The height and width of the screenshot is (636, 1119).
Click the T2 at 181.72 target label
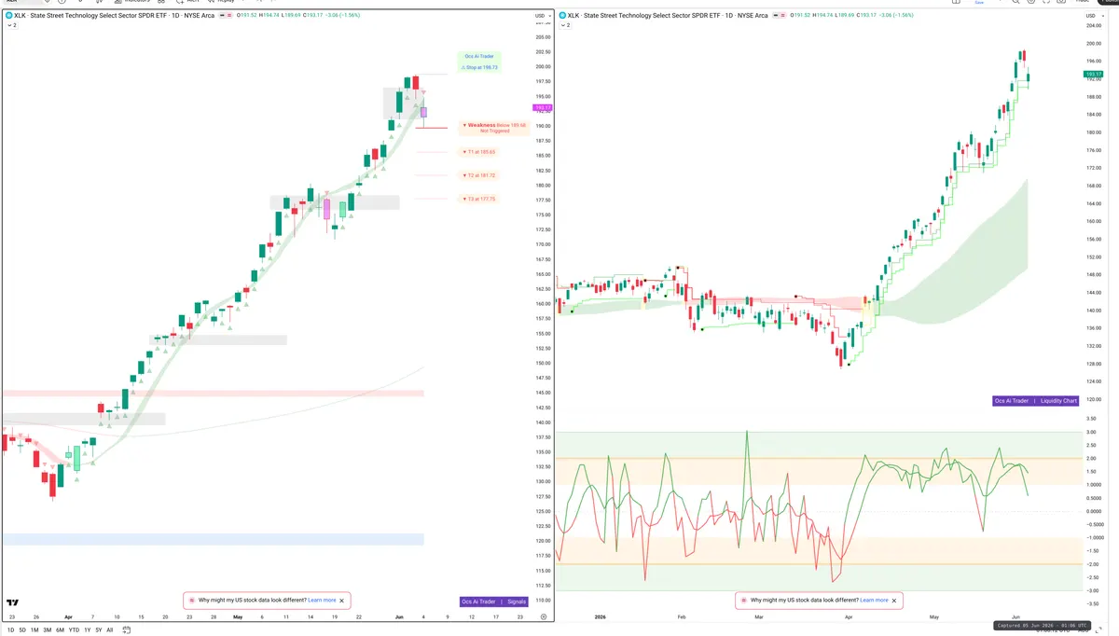(x=480, y=175)
